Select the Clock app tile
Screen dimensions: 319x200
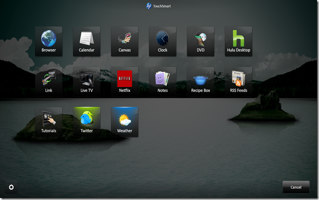point(162,42)
